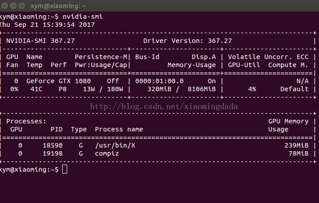Click the PID column header
319x203 pixels.
[x=56, y=129]
